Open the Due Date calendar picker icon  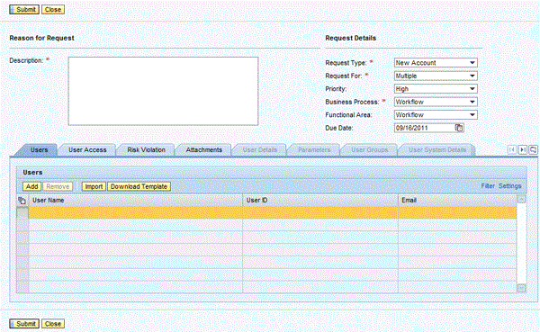click(x=459, y=128)
